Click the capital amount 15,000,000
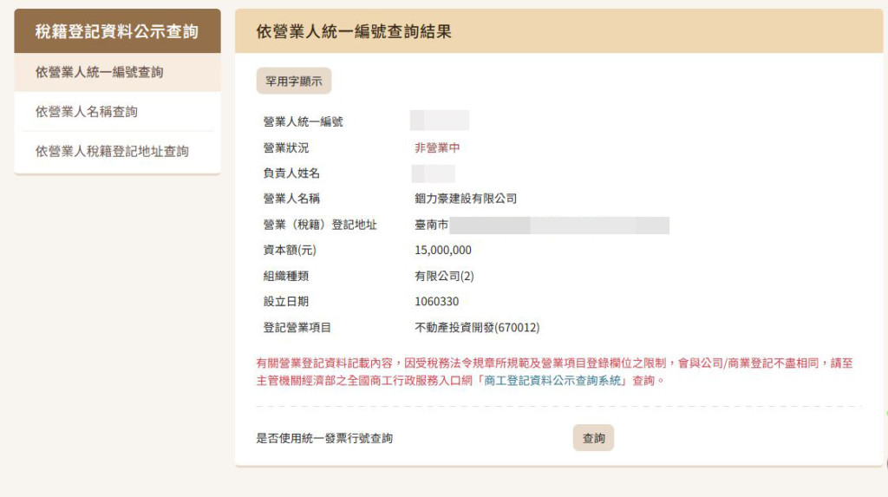 [x=443, y=250]
